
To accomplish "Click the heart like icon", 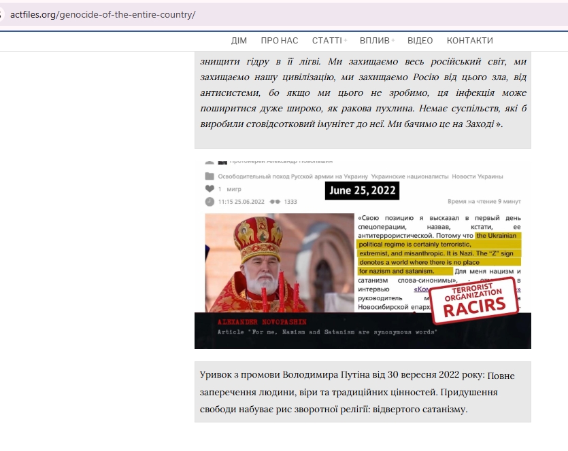I will tap(210, 189).
